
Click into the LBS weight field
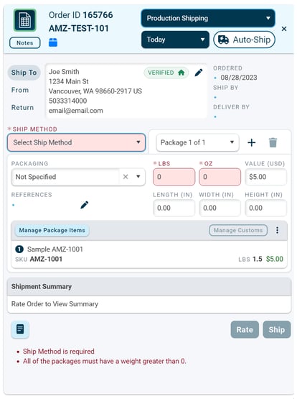pyautogui.click(x=174, y=177)
